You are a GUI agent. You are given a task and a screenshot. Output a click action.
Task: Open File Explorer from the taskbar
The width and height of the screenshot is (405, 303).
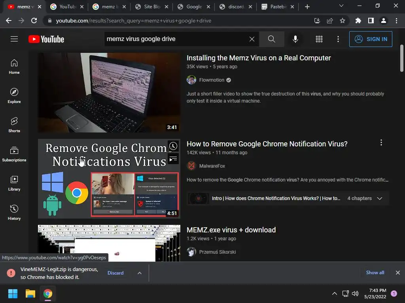point(30,294)
